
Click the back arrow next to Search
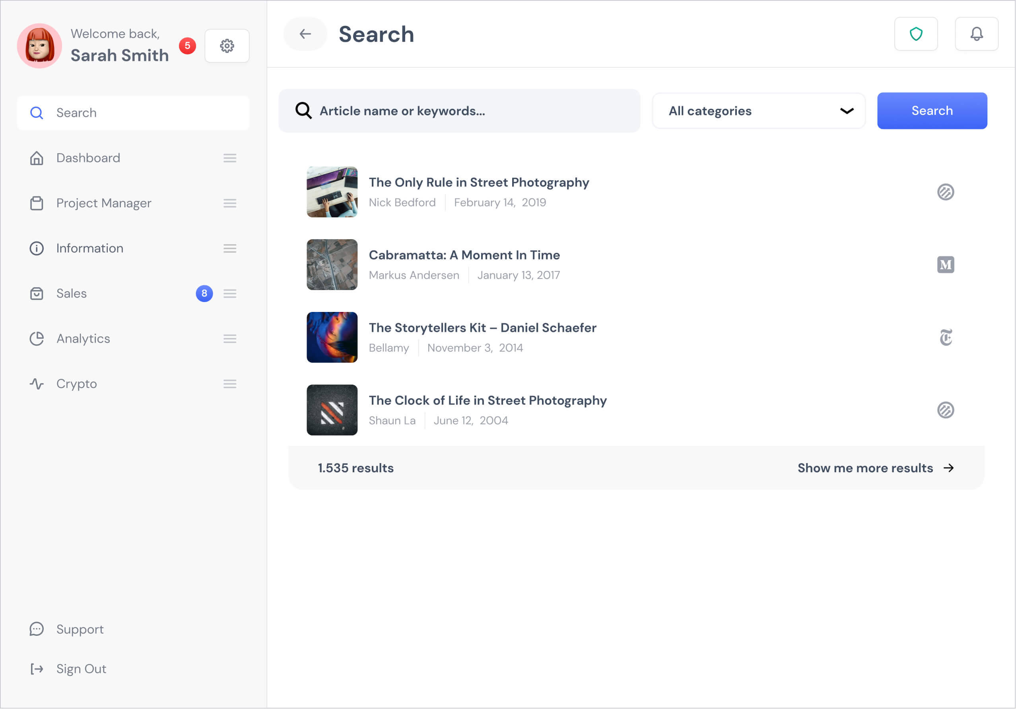305,34
